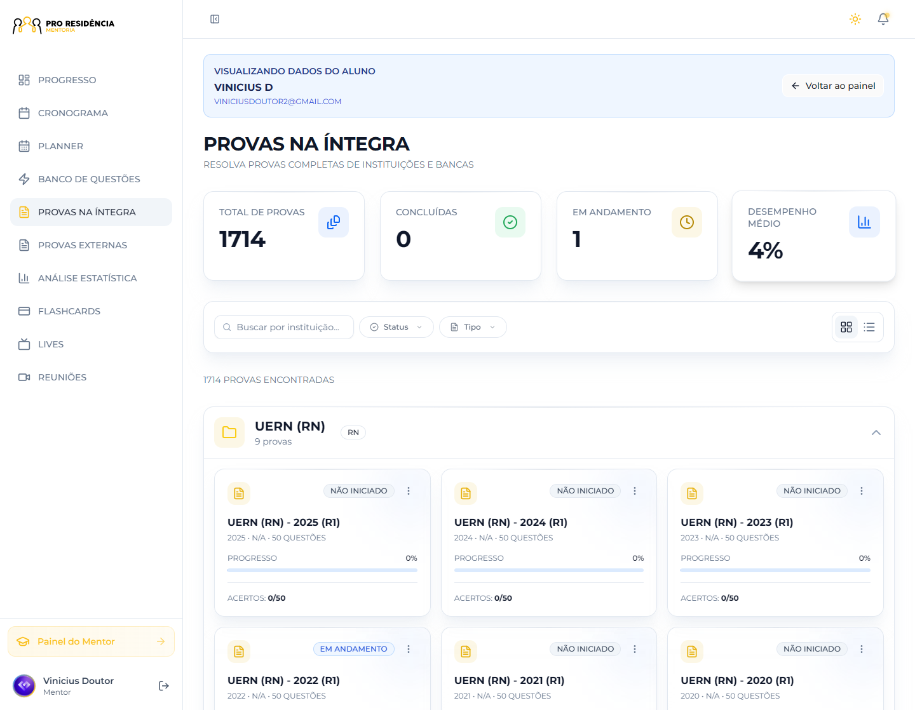Switch to grid view
915x710 pixels.
(846, 327)
